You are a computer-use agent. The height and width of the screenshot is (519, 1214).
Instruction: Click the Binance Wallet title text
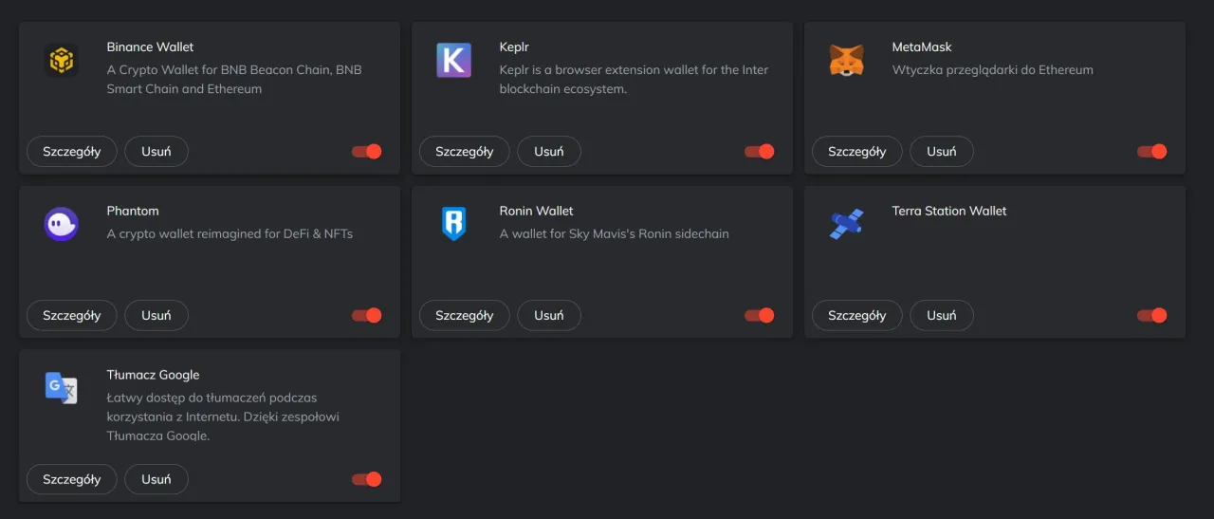(150, 47)
